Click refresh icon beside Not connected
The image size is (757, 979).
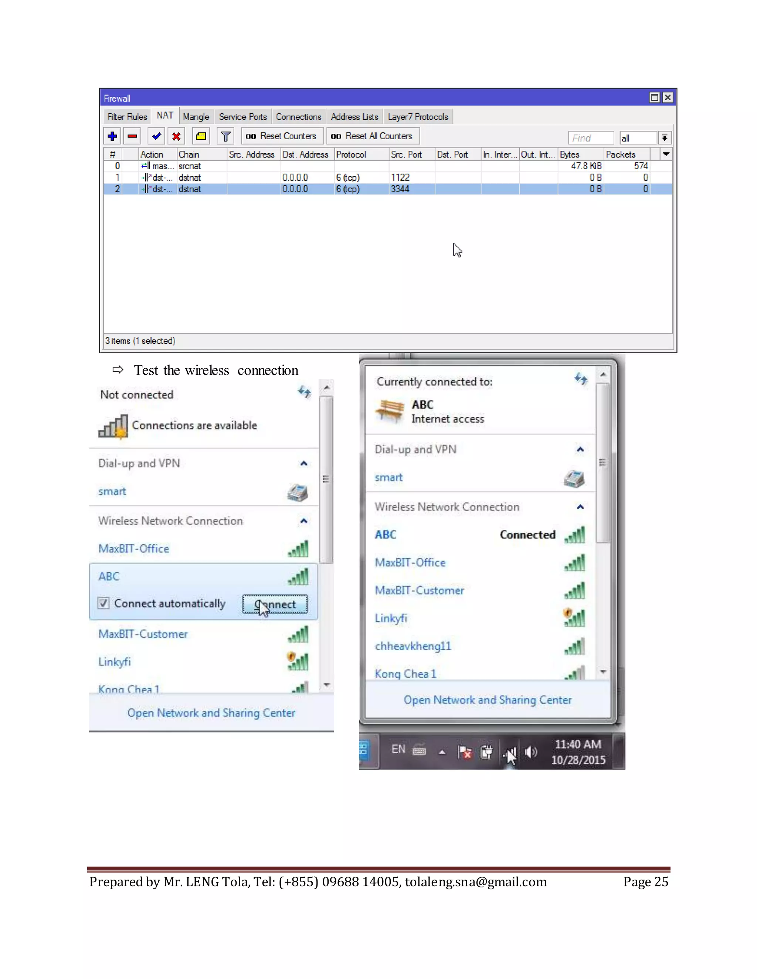click(305, 392)
